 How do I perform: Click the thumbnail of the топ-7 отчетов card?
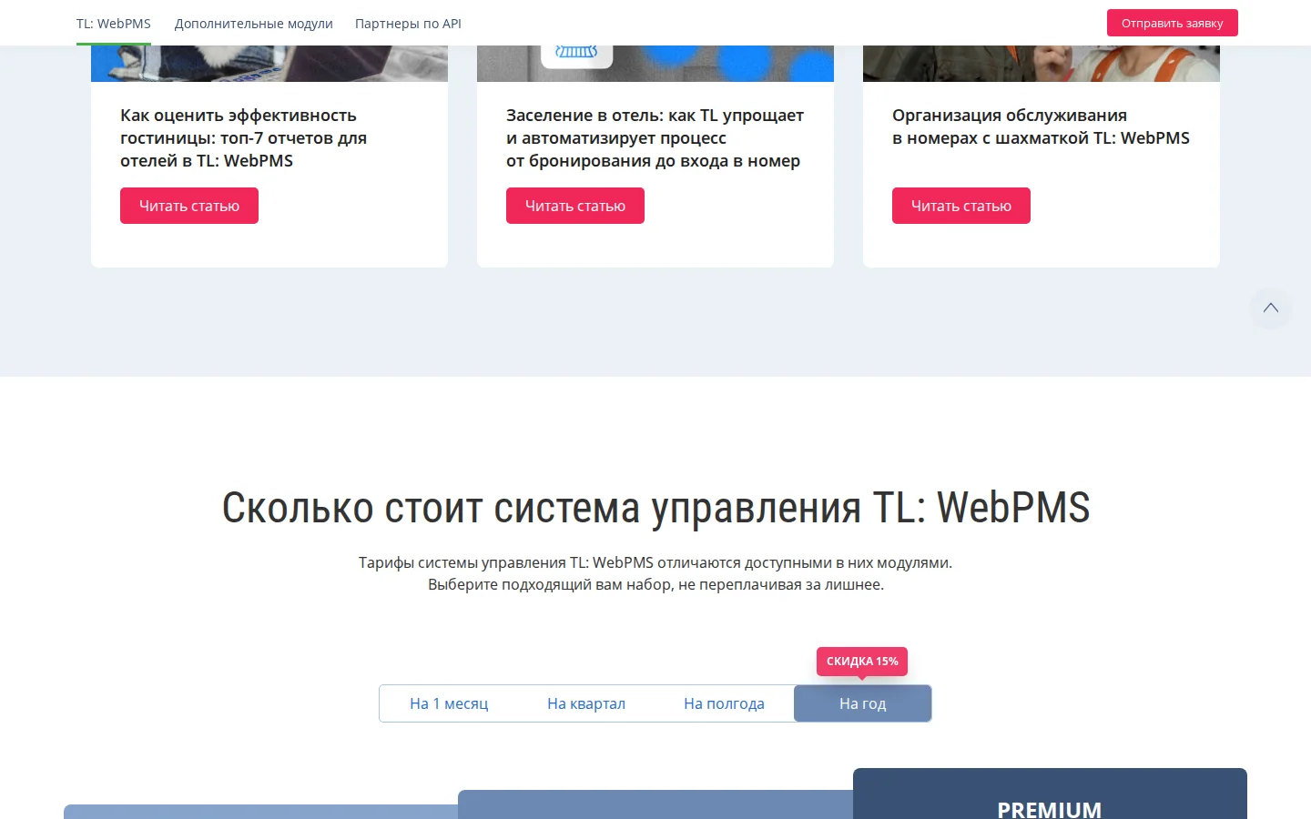pos(269,64)
